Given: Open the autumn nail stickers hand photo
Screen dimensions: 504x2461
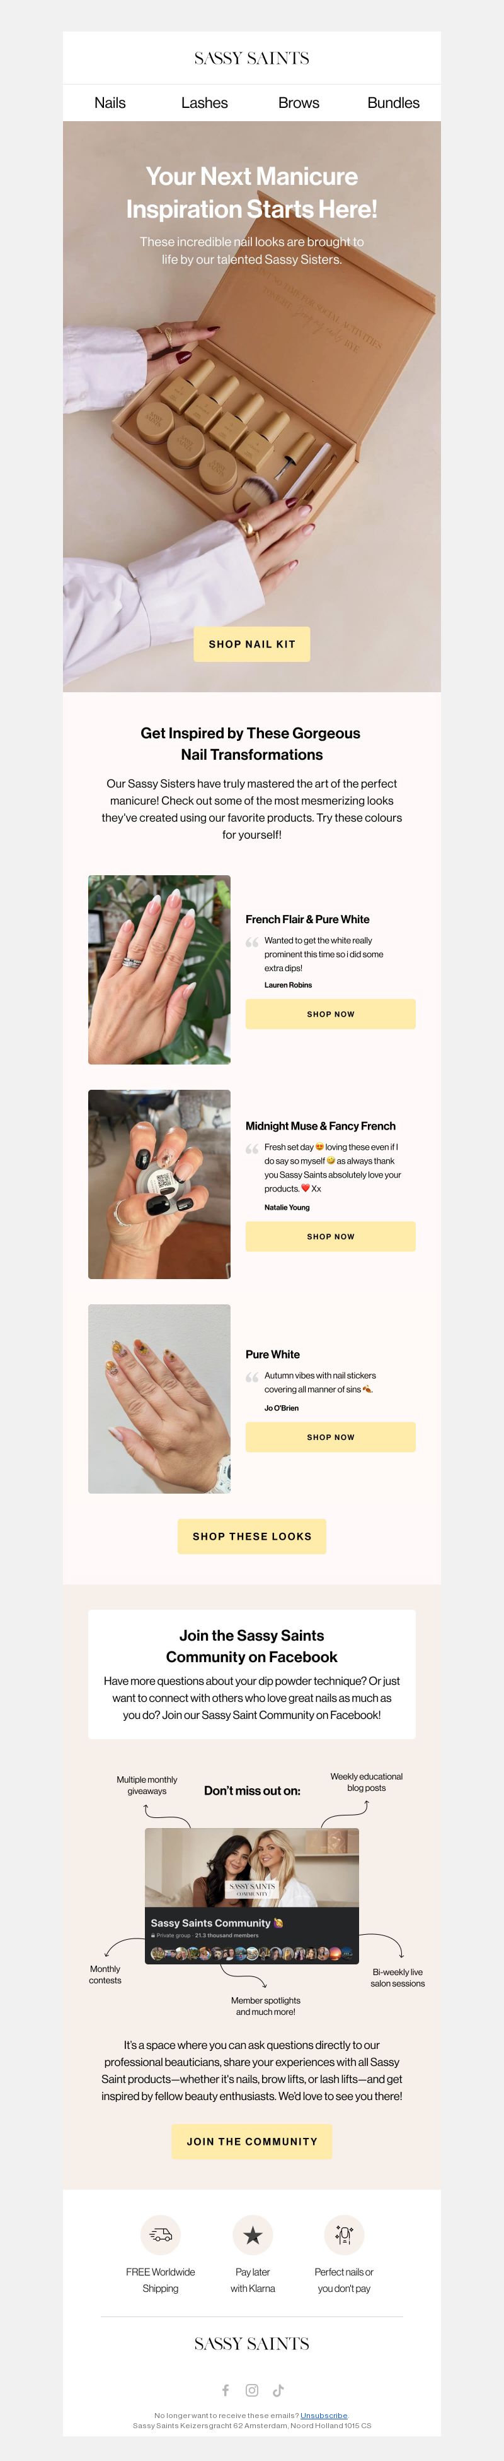Looking at the screenshot, I should click(x=159, y=1398).
